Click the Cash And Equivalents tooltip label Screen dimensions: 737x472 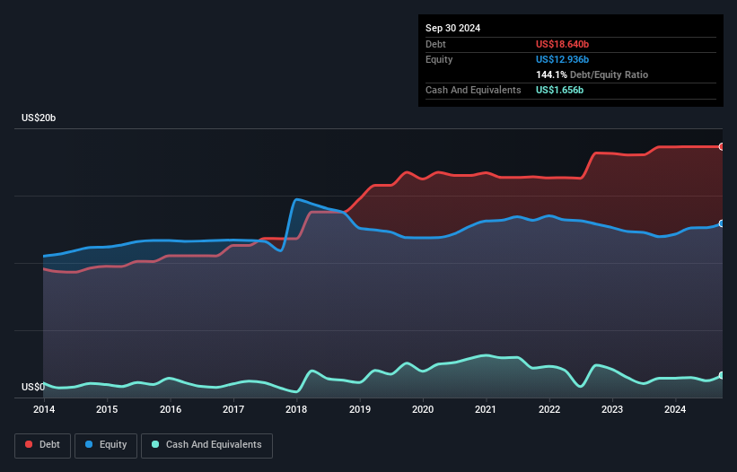473,90
